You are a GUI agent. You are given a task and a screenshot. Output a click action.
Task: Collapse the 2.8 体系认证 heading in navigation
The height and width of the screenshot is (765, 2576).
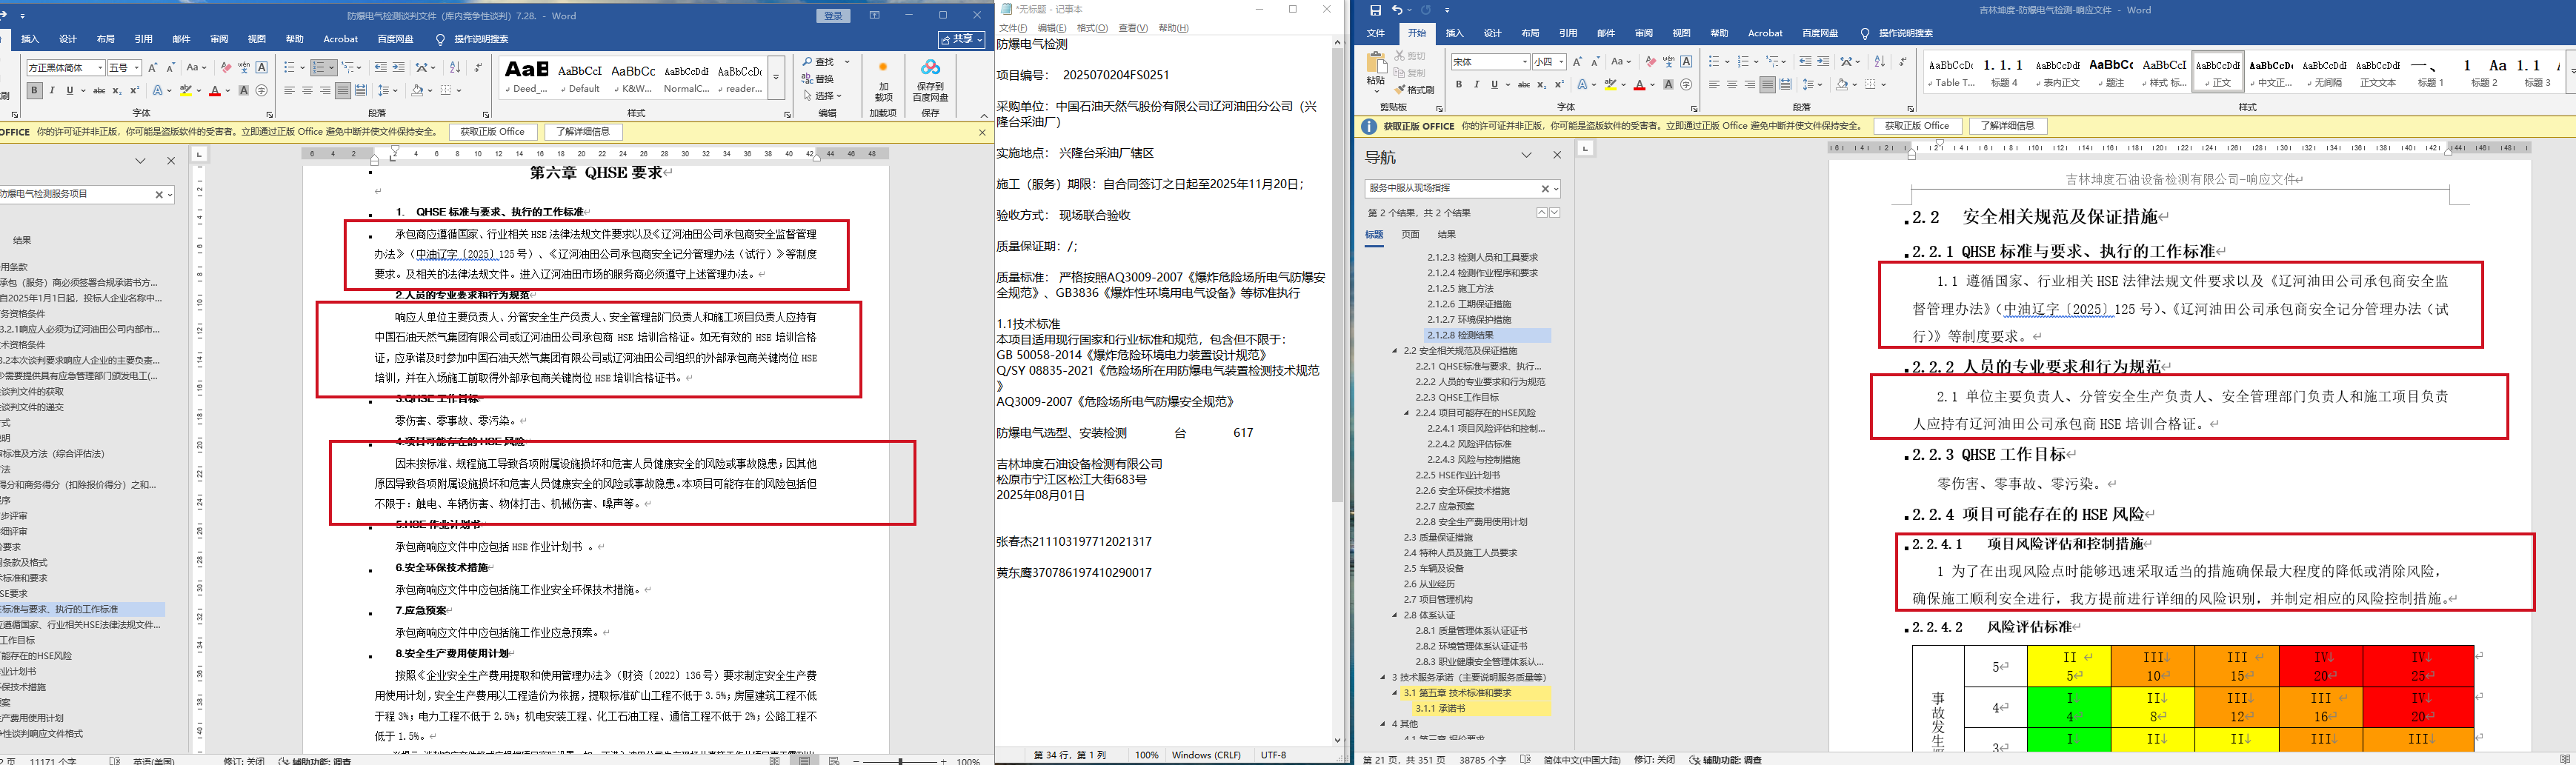click(1395, 615)
